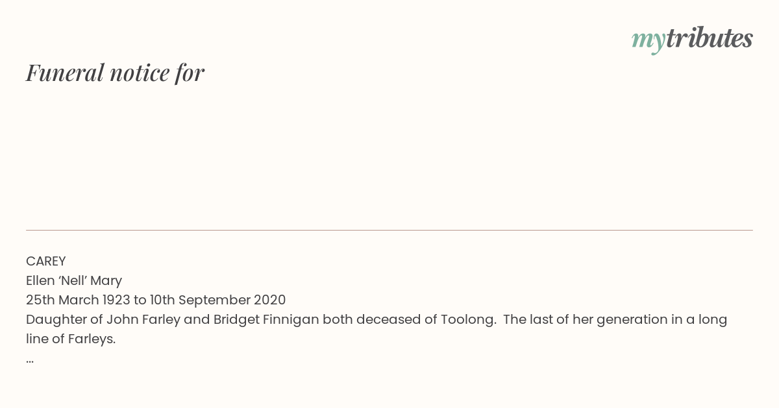The width and height of the screenshot is (779, 408).
Task: Click the green "my" part of the logo
Action: 648,40
